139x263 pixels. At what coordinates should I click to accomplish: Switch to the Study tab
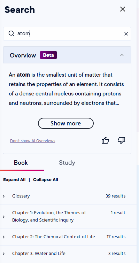pos(67,163)
